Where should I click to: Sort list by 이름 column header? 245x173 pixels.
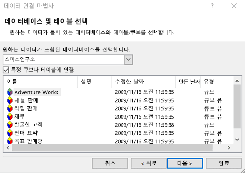pos(41,82)
